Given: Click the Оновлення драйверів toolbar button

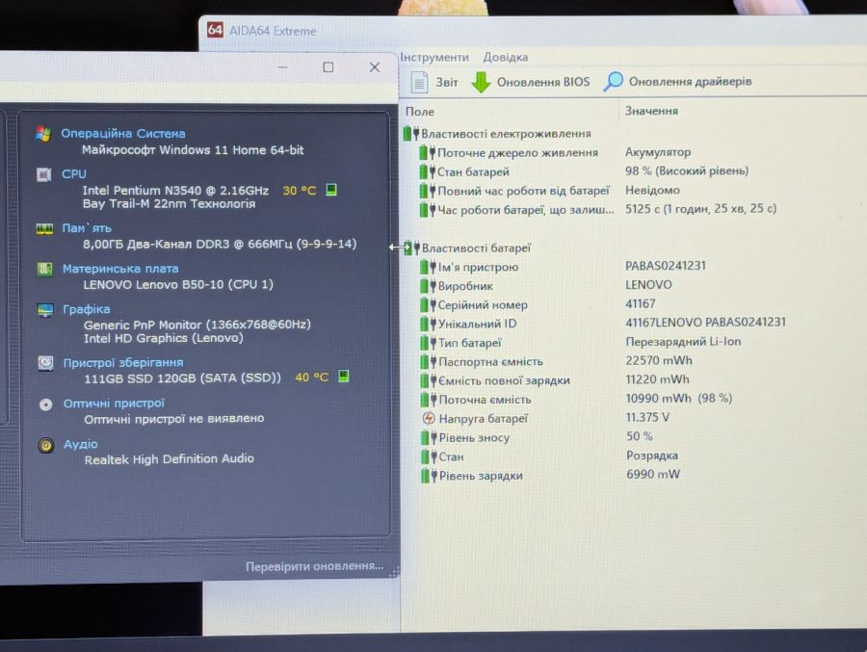Looking at the screenshot, I should 677,81.
